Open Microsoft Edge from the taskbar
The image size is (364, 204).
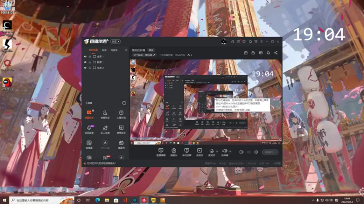[x=97, y=200]
